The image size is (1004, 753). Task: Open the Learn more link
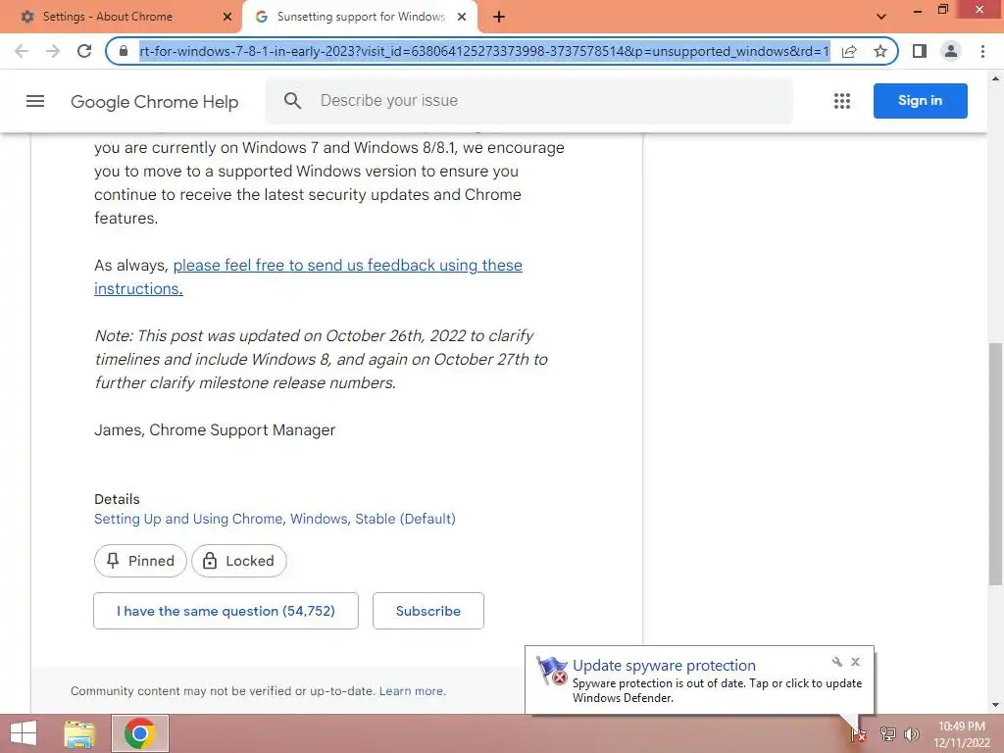click(413, 691)
